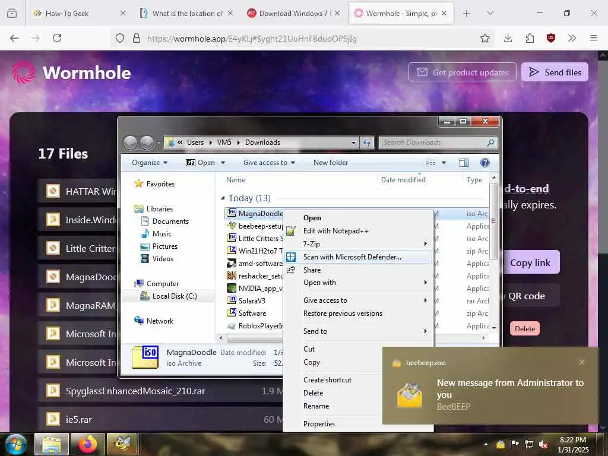This screenshot has height=456, width=608.
Task: Switch to Firefox in the taskbar
Action: click(87, 444)
